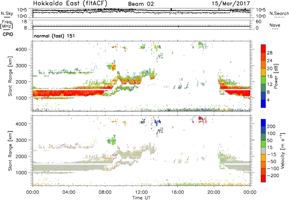
Task: Click the '12' label on the power colorbar
Action: pyautogui.click(x=269, y=84)
